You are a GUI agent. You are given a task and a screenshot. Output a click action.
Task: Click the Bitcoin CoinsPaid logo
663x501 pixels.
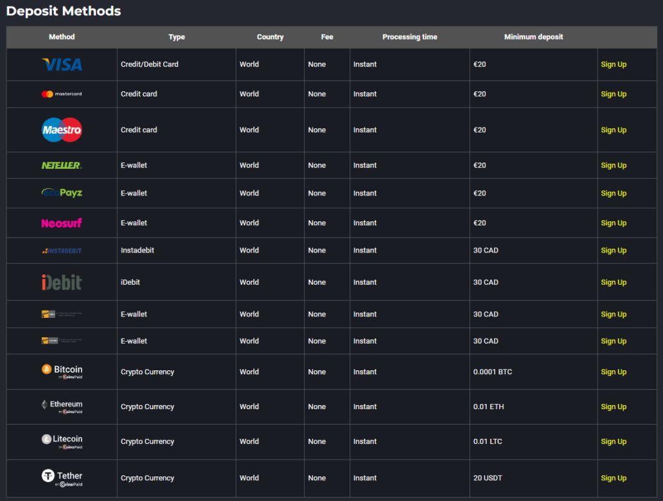click(62, 372)
